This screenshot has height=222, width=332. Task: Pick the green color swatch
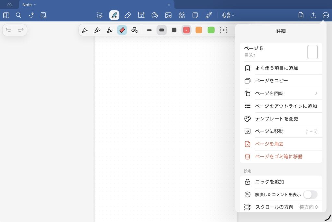211,30
